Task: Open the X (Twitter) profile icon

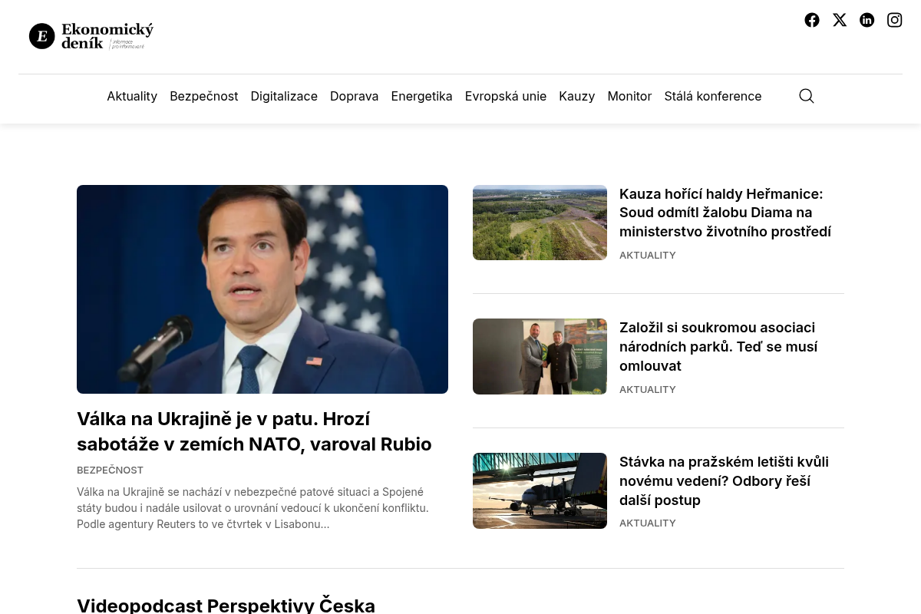Action: [x=840, y=20]
